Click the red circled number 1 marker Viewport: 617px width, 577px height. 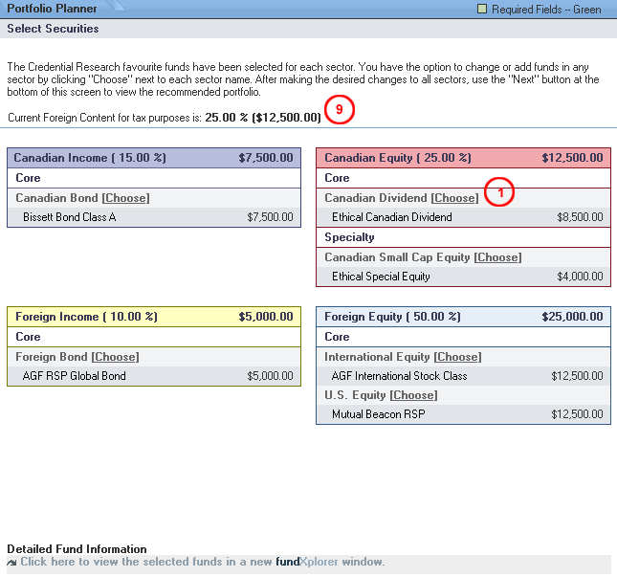pyautogui.click(x=498, y=192)
